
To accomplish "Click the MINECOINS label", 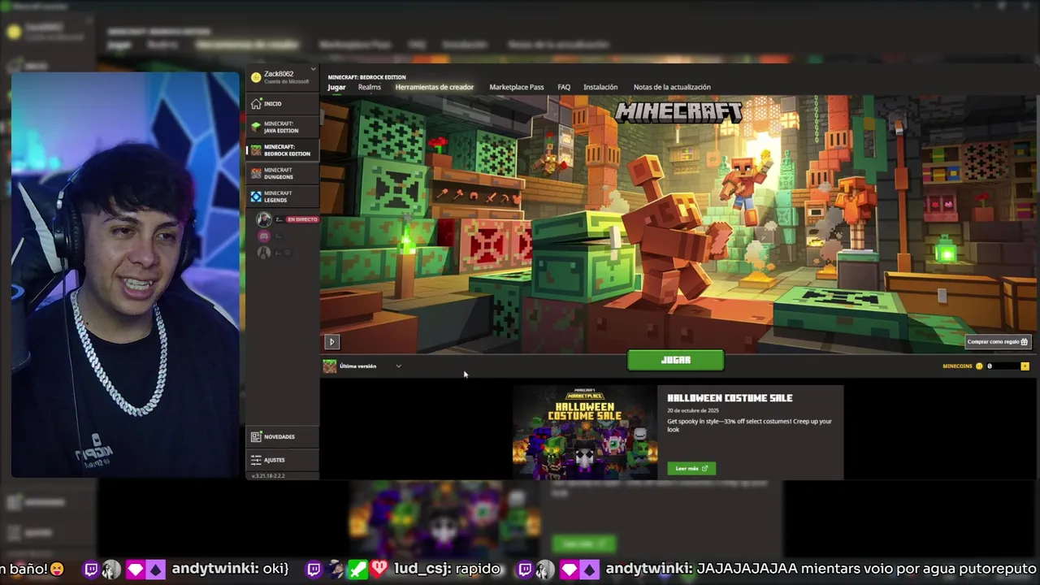I will (x=957, y=366).
